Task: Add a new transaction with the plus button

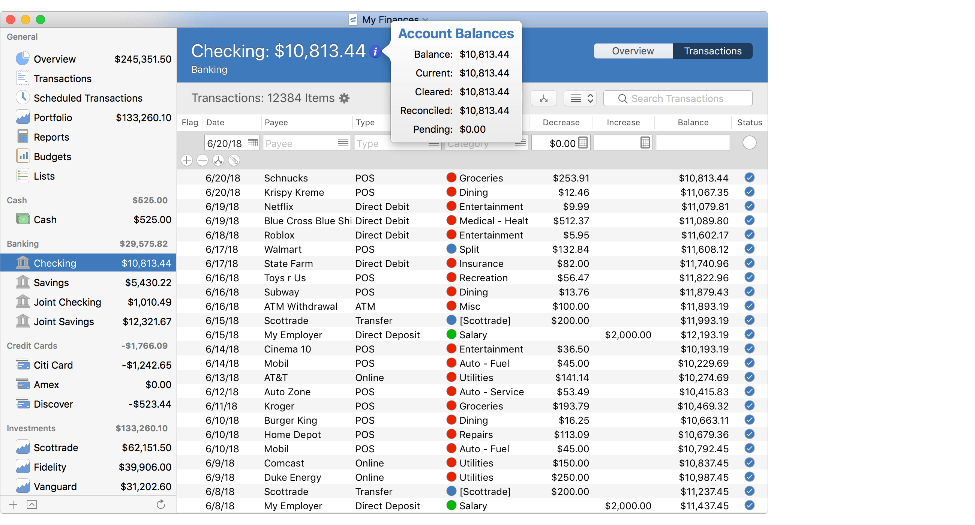Action: 186,160
